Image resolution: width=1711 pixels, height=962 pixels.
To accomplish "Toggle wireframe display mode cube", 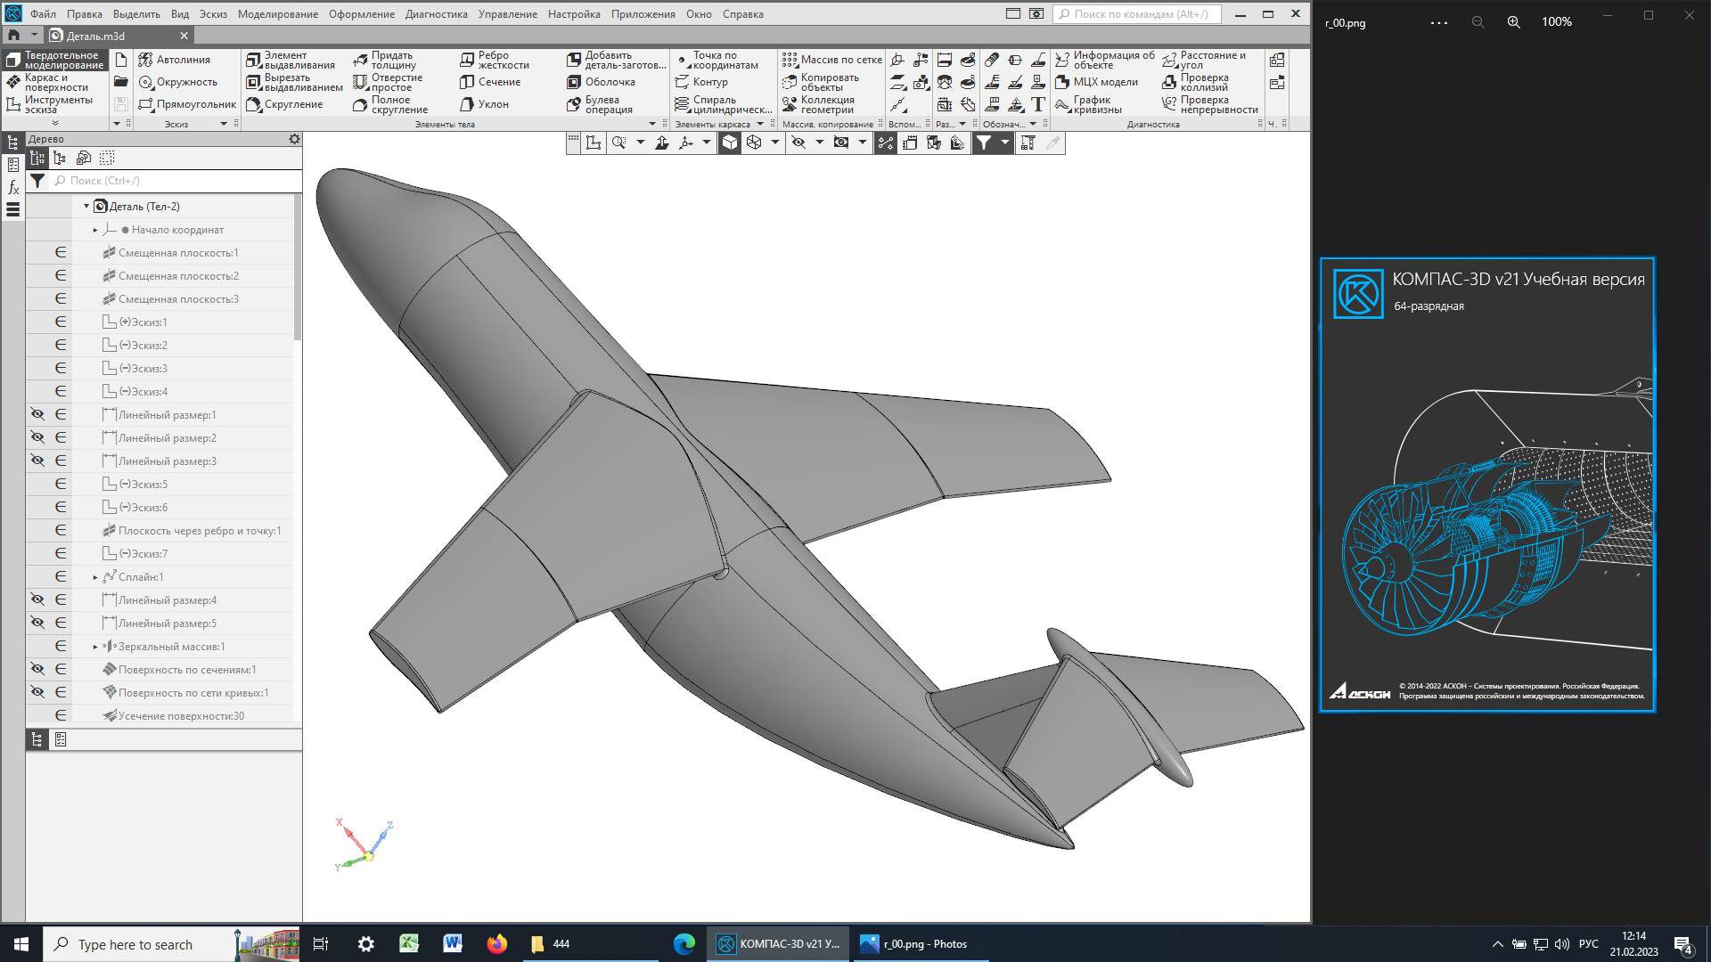I will [x=754, y=143].
